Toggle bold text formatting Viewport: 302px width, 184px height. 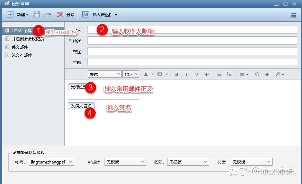(176, 74)
